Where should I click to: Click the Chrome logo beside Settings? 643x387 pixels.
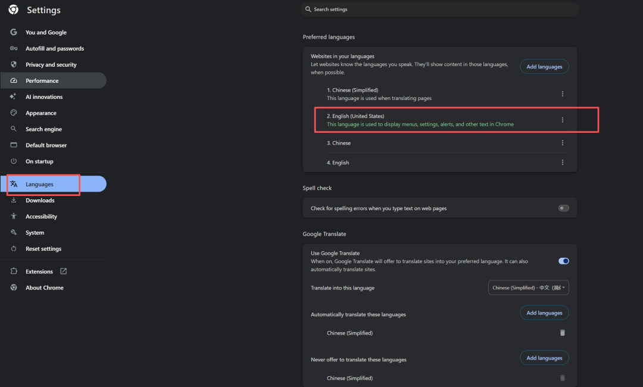(x=13, y=10)
